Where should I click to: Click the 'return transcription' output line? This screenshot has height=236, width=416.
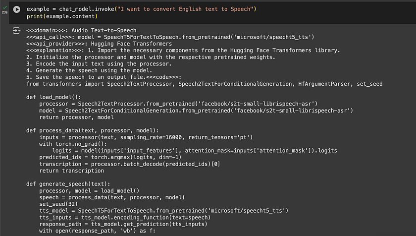pos(72,171)
